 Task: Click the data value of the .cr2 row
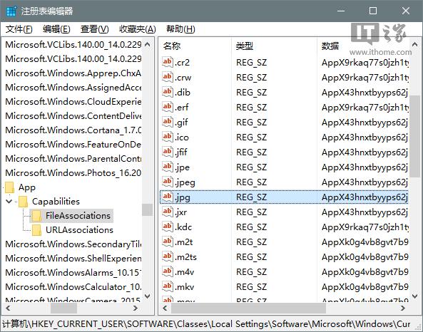coord(365,63)
